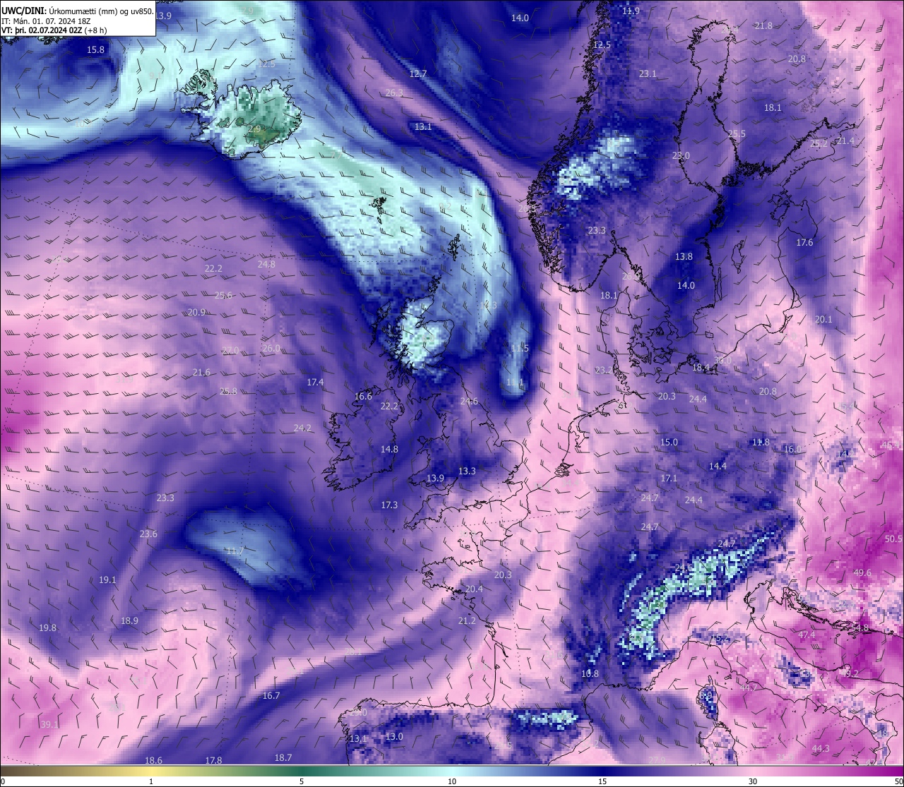Click the 50.5 value at the right edge

[893, 539]
